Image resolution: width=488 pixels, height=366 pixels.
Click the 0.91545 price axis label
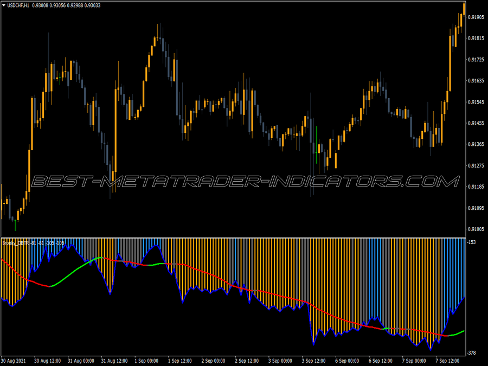476,102
